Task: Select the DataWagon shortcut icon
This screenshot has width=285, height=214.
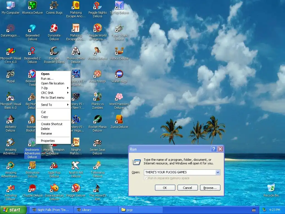Action: coord(11,28)
